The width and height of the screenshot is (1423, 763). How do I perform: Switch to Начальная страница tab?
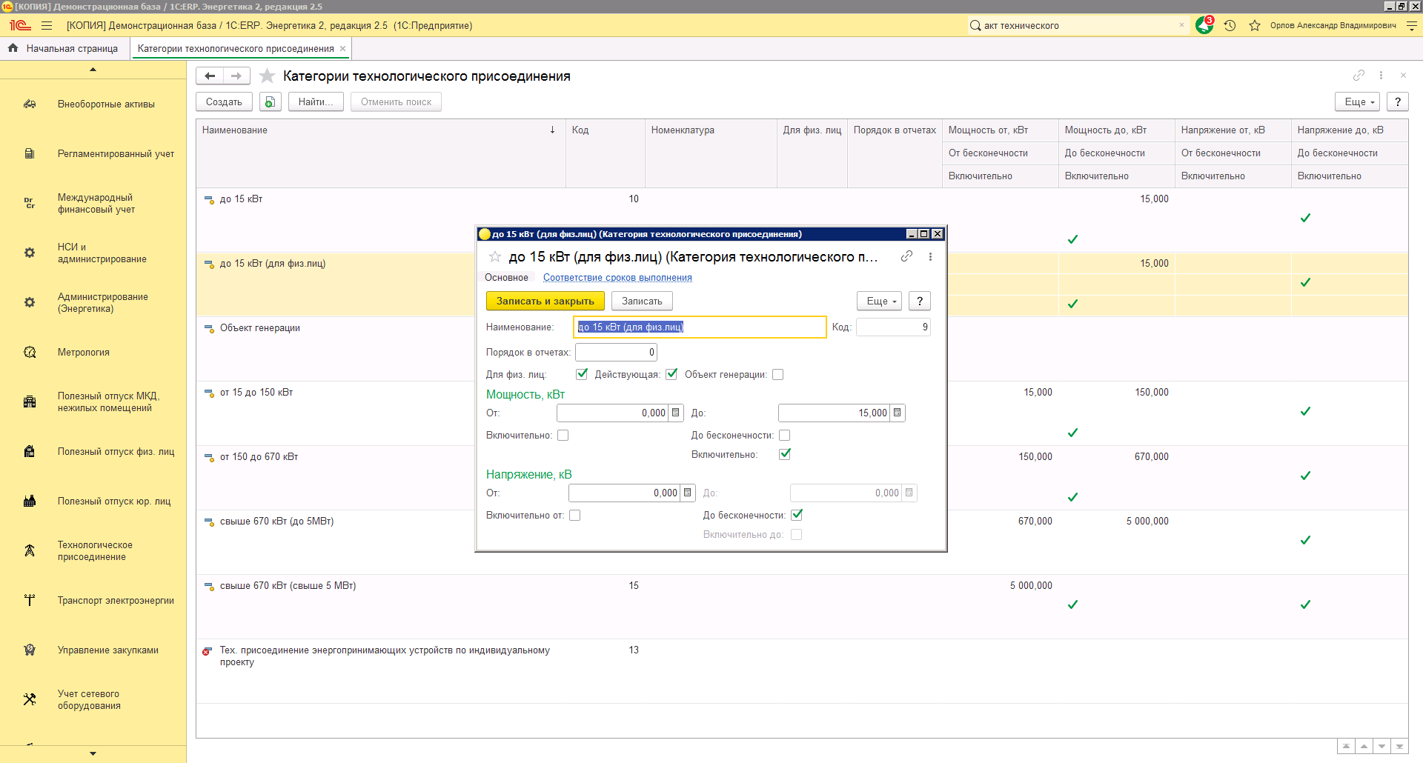[x=64, y=49]
